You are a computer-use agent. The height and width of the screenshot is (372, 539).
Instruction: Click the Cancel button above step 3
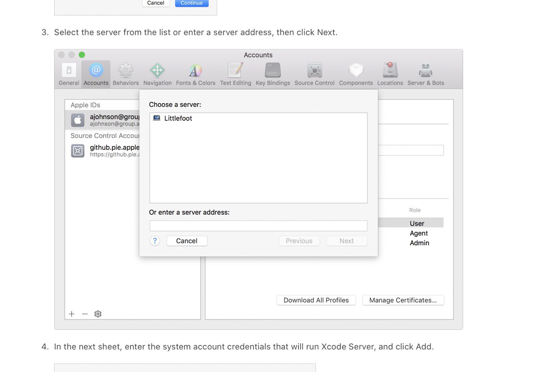tap(155, 3)
